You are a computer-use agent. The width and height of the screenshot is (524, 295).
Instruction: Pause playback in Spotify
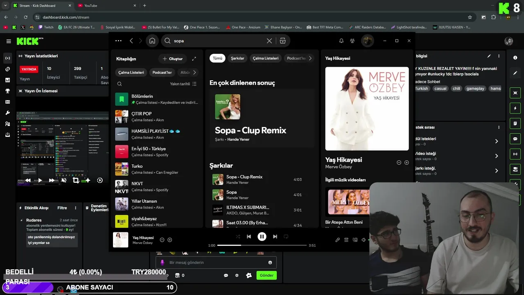click(x=262, y=236)
